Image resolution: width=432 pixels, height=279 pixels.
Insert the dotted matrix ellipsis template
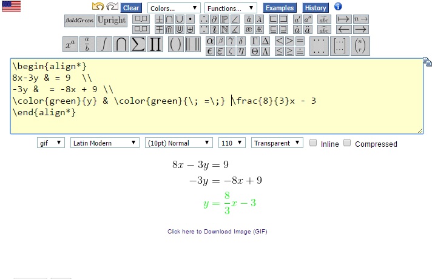(319, 46)
